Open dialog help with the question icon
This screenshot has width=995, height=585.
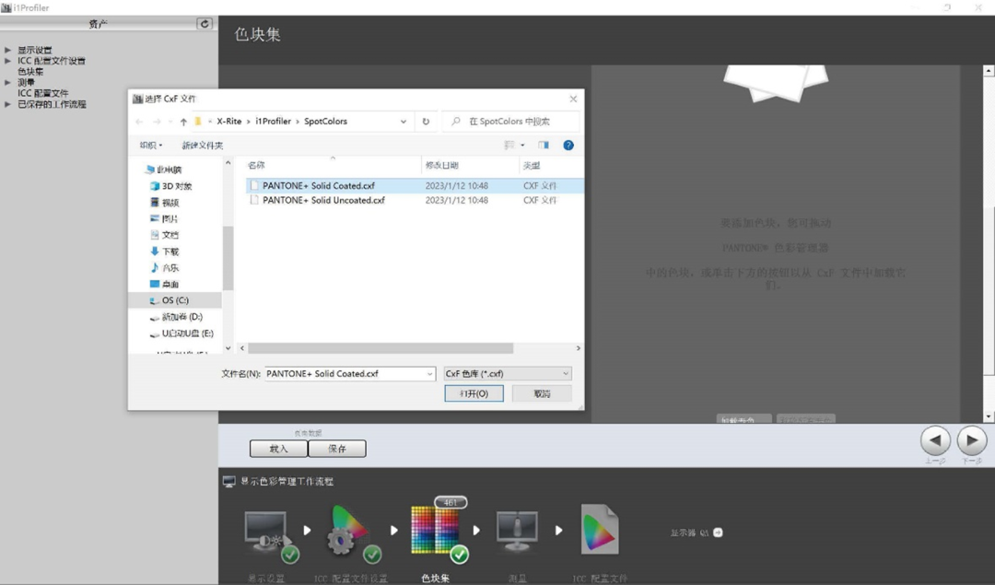568,146
